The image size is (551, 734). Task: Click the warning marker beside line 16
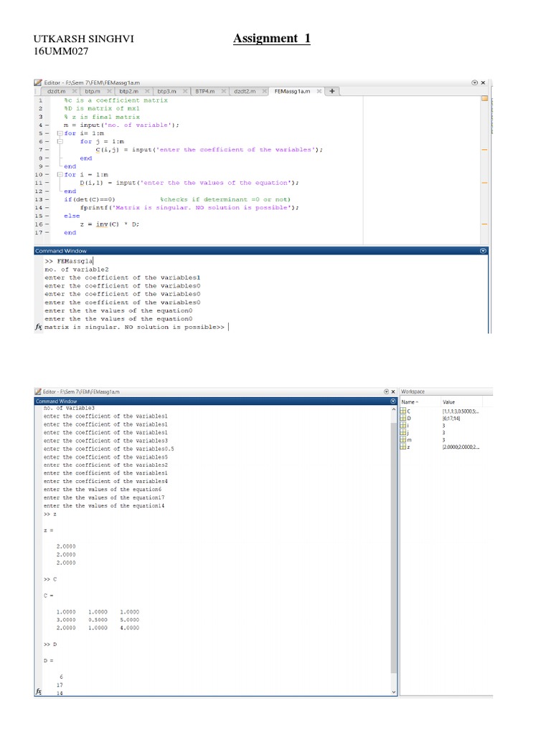coord(484,224)
